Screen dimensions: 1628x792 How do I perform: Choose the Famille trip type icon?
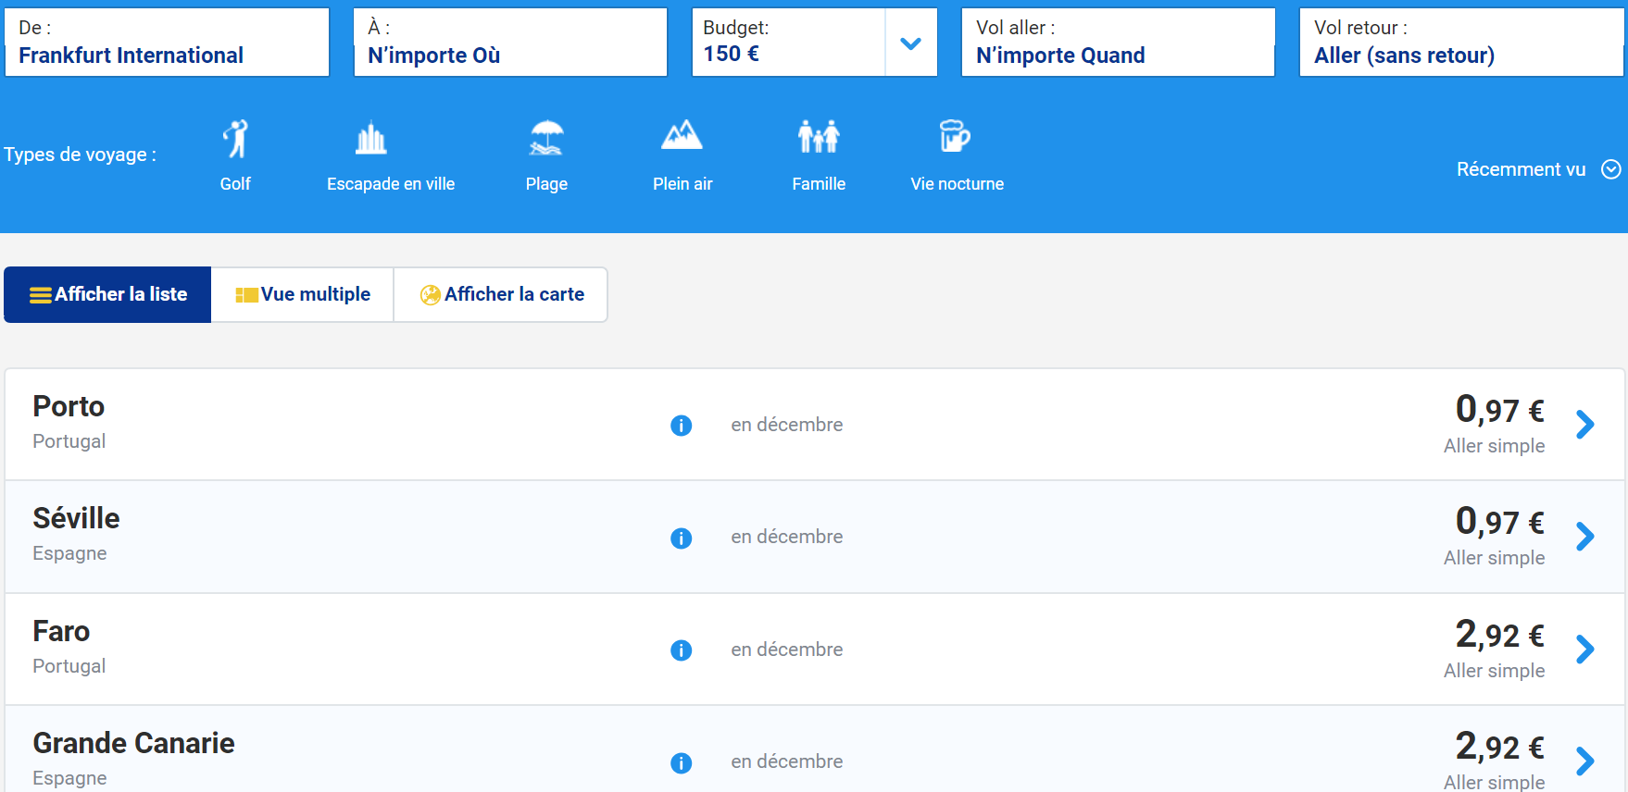coord(819,138)
